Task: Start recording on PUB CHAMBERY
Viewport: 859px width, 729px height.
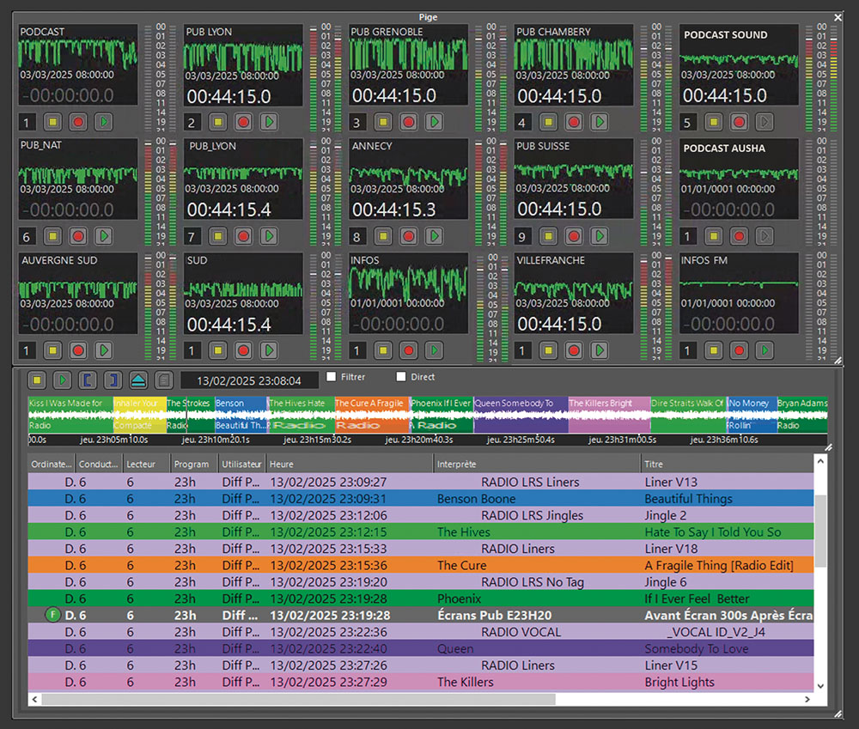Action: (573, 122)
